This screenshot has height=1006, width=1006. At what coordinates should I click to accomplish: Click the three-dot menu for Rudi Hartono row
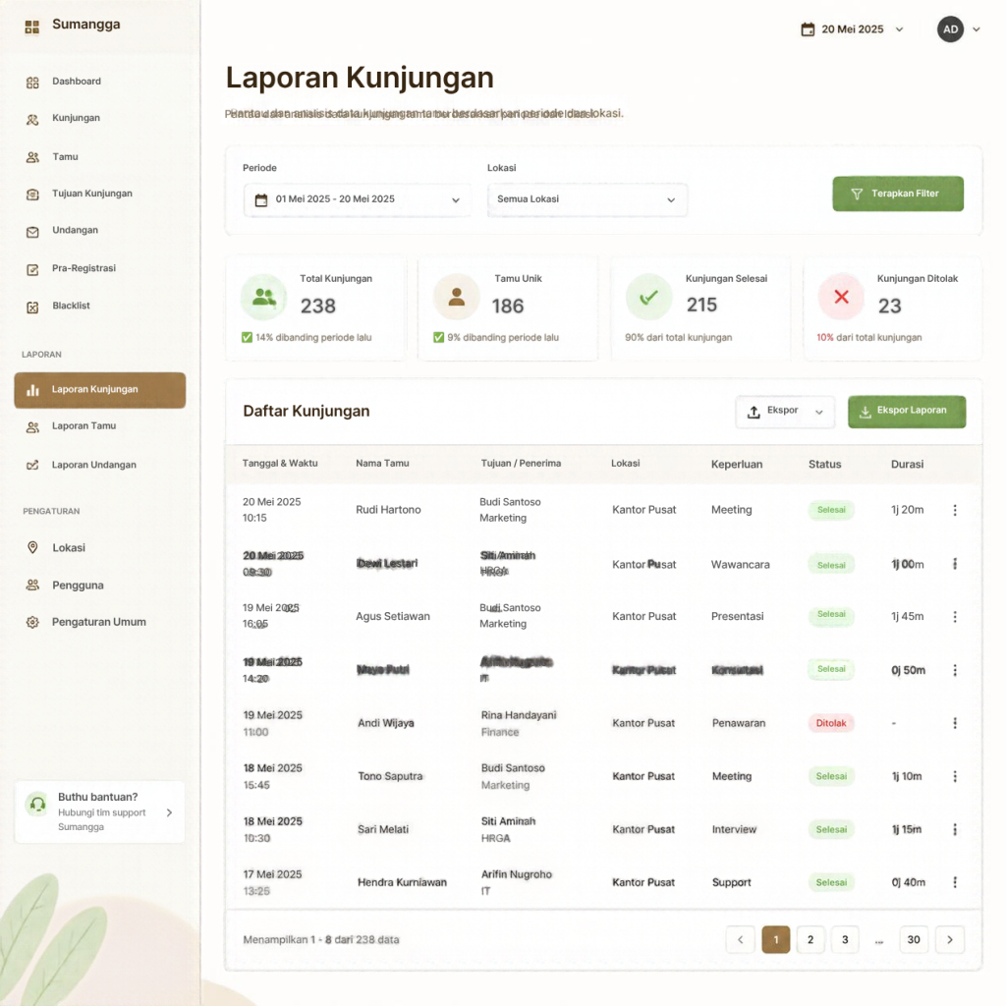tap(955, 510)
